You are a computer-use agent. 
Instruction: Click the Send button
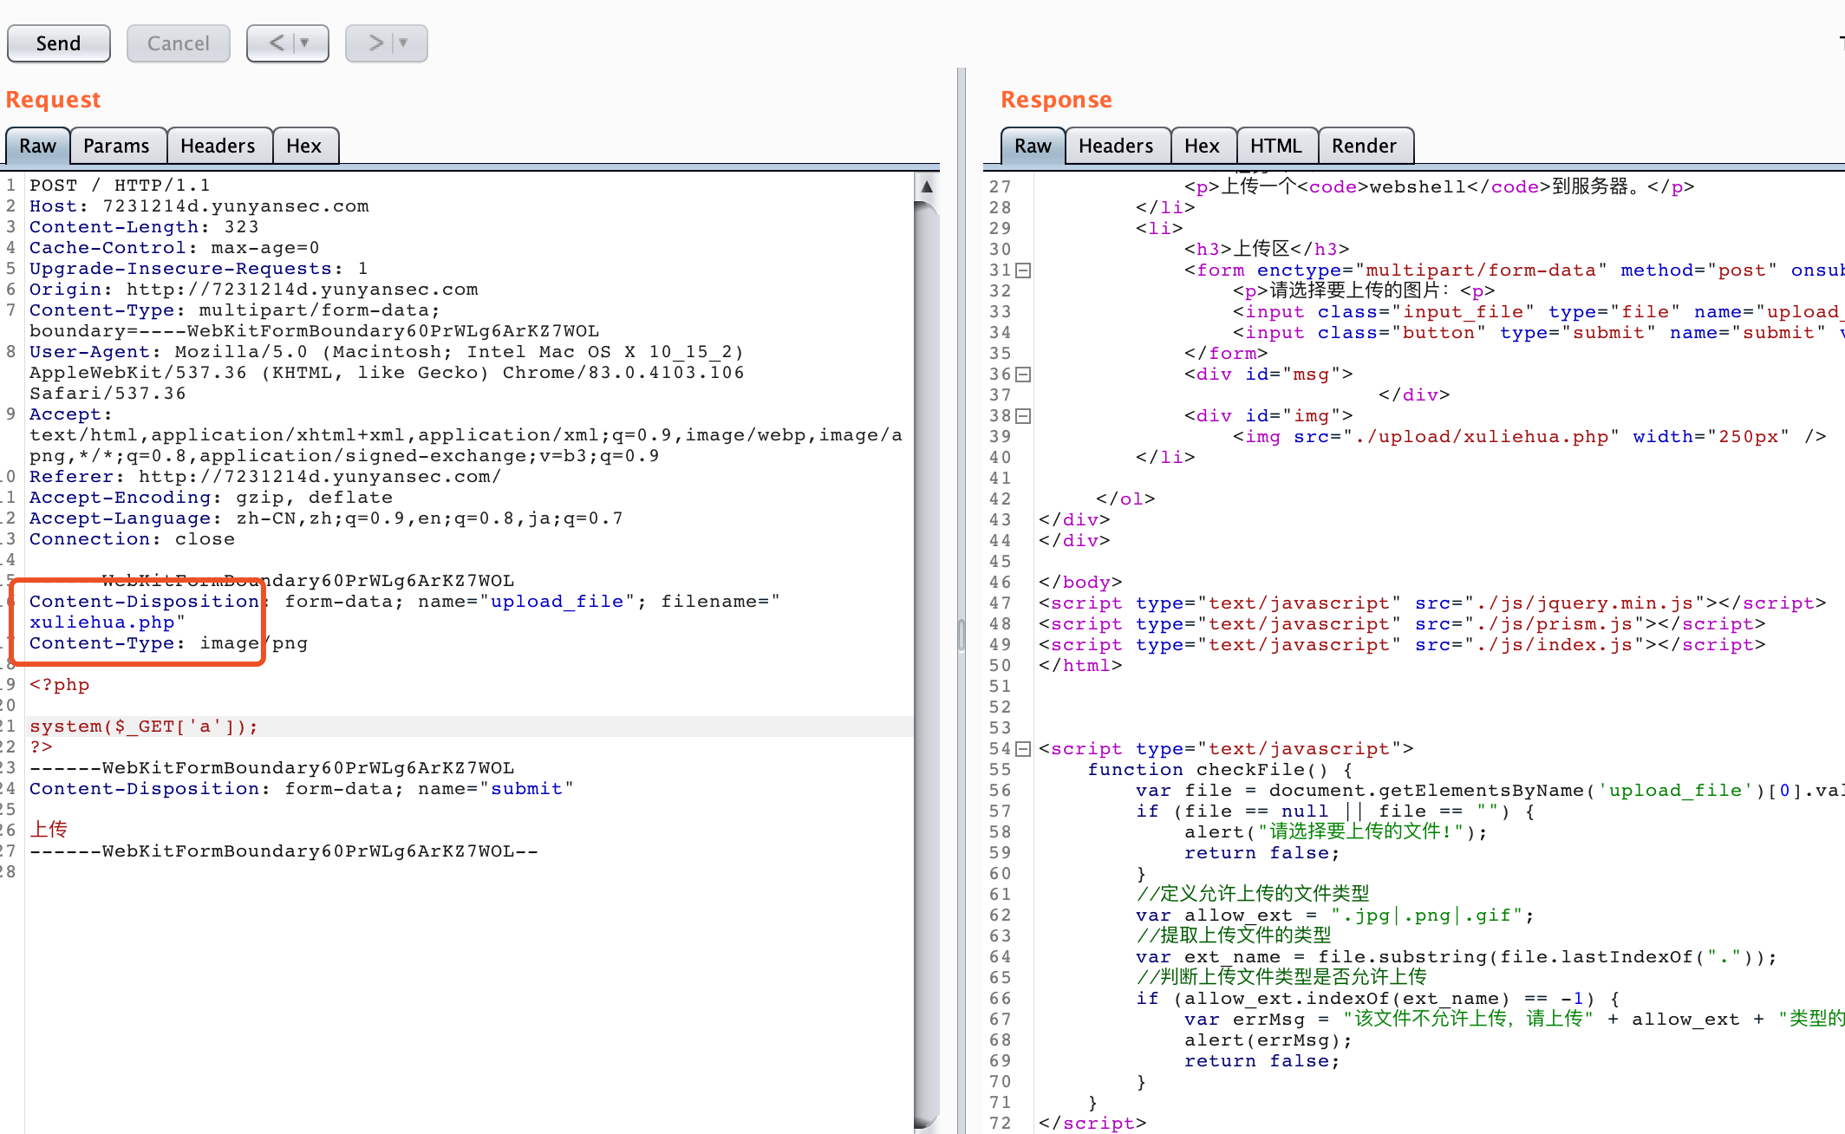click(x=59, y=43)
